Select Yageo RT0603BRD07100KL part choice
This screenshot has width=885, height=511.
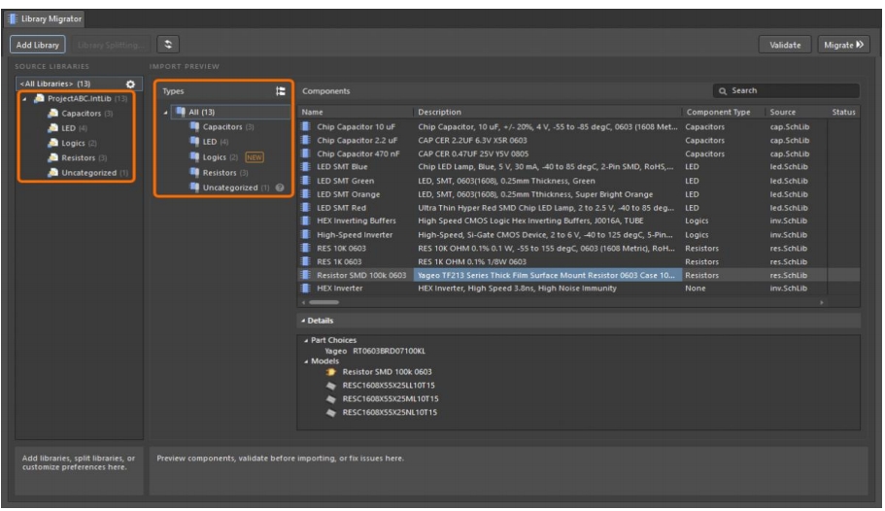[375, 351]
